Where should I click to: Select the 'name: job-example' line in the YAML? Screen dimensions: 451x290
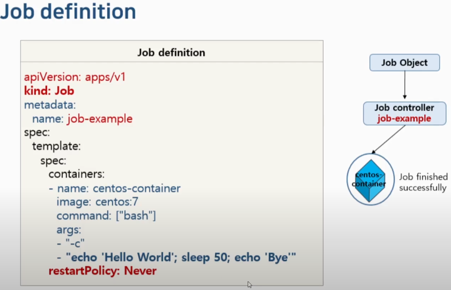(82, 119)
